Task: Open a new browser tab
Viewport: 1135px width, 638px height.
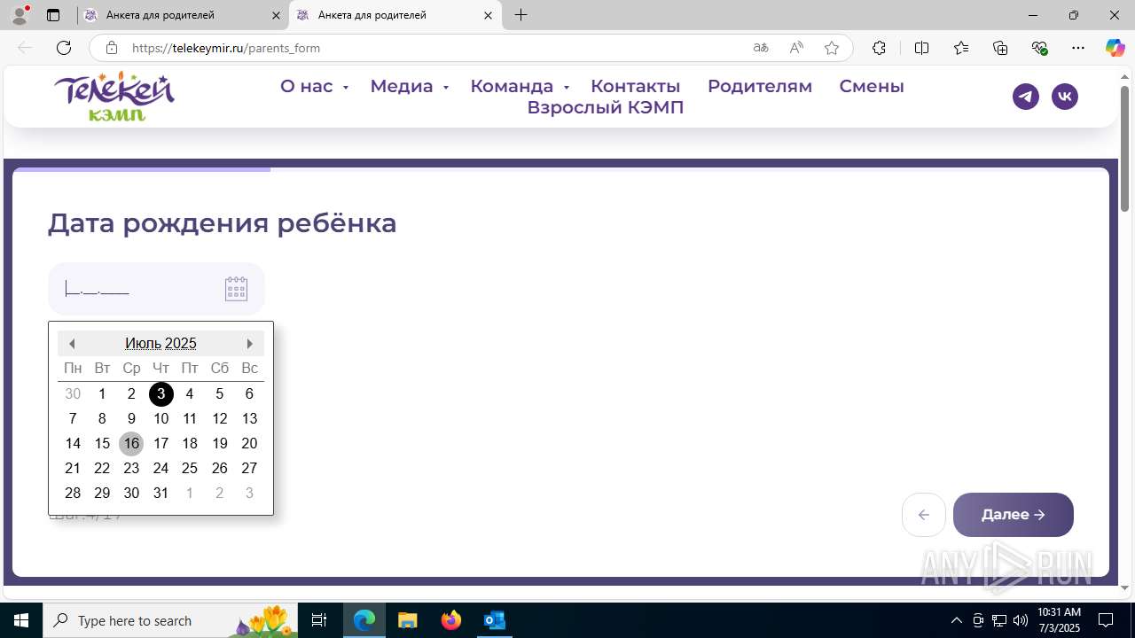Action: (x=521, y=15)
